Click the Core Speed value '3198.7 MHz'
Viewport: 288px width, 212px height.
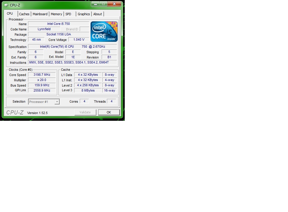pyautogui.click(x=42, y=75)
